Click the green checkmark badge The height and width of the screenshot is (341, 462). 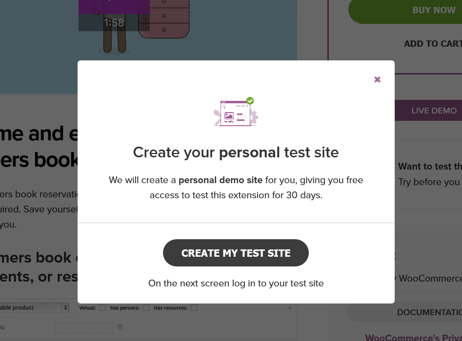pyautogui.click(x=250, y=101)
